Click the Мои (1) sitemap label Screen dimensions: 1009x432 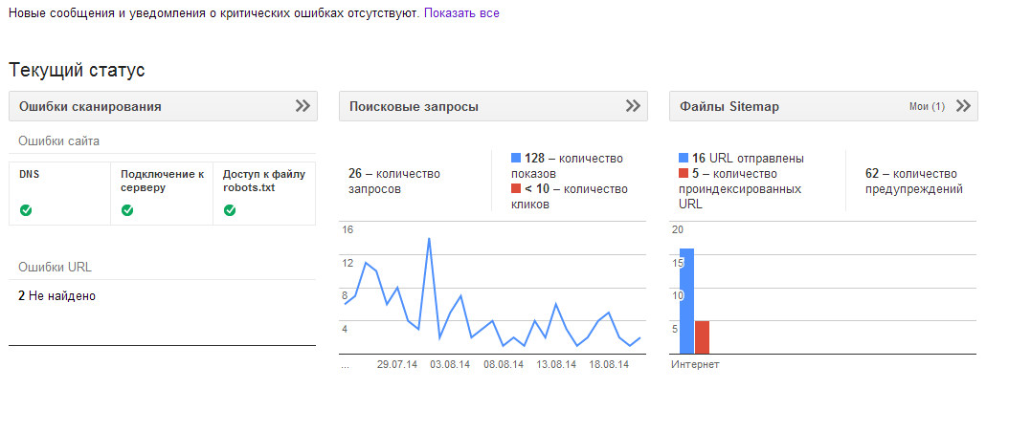927,107
